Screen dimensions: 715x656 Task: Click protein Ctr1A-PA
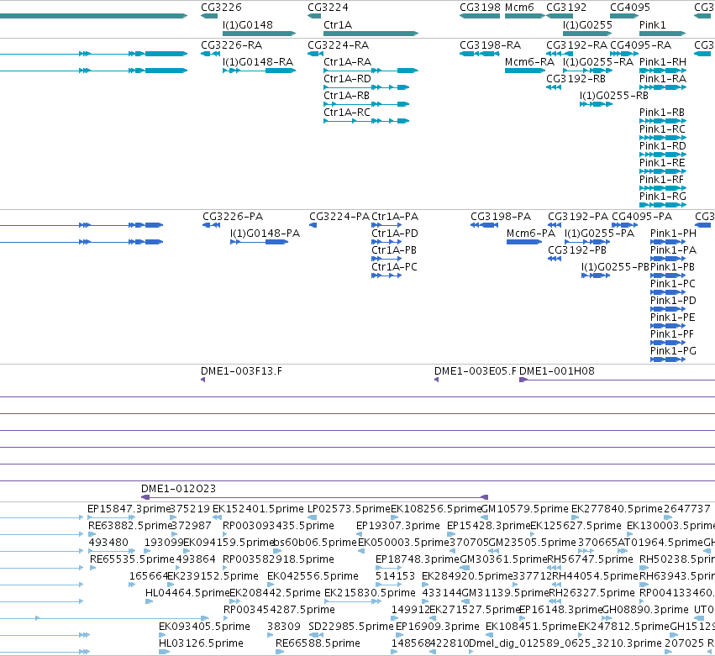coord(395,217)
